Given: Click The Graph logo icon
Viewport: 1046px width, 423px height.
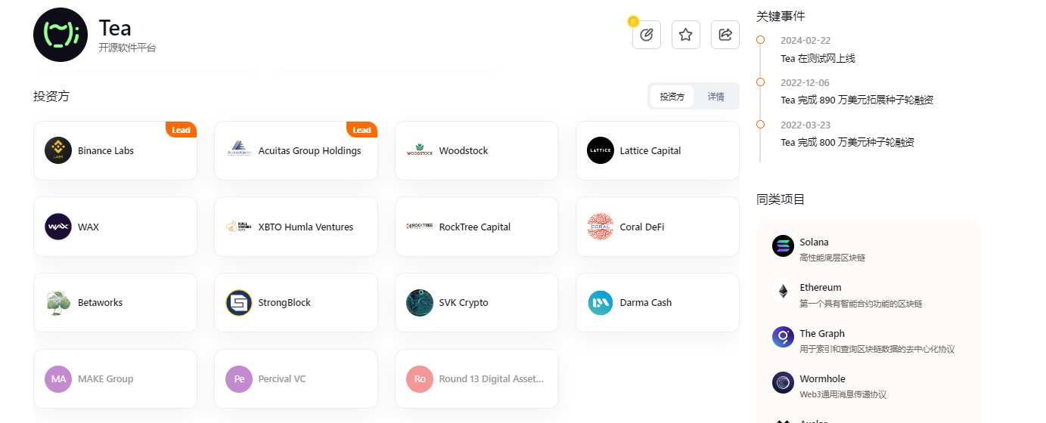Looking at the screenshot, I should [783, 337].
